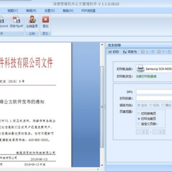172x172 pixels.
Task: Increase the start page number stepper
Action: click(x=147, y=131)
